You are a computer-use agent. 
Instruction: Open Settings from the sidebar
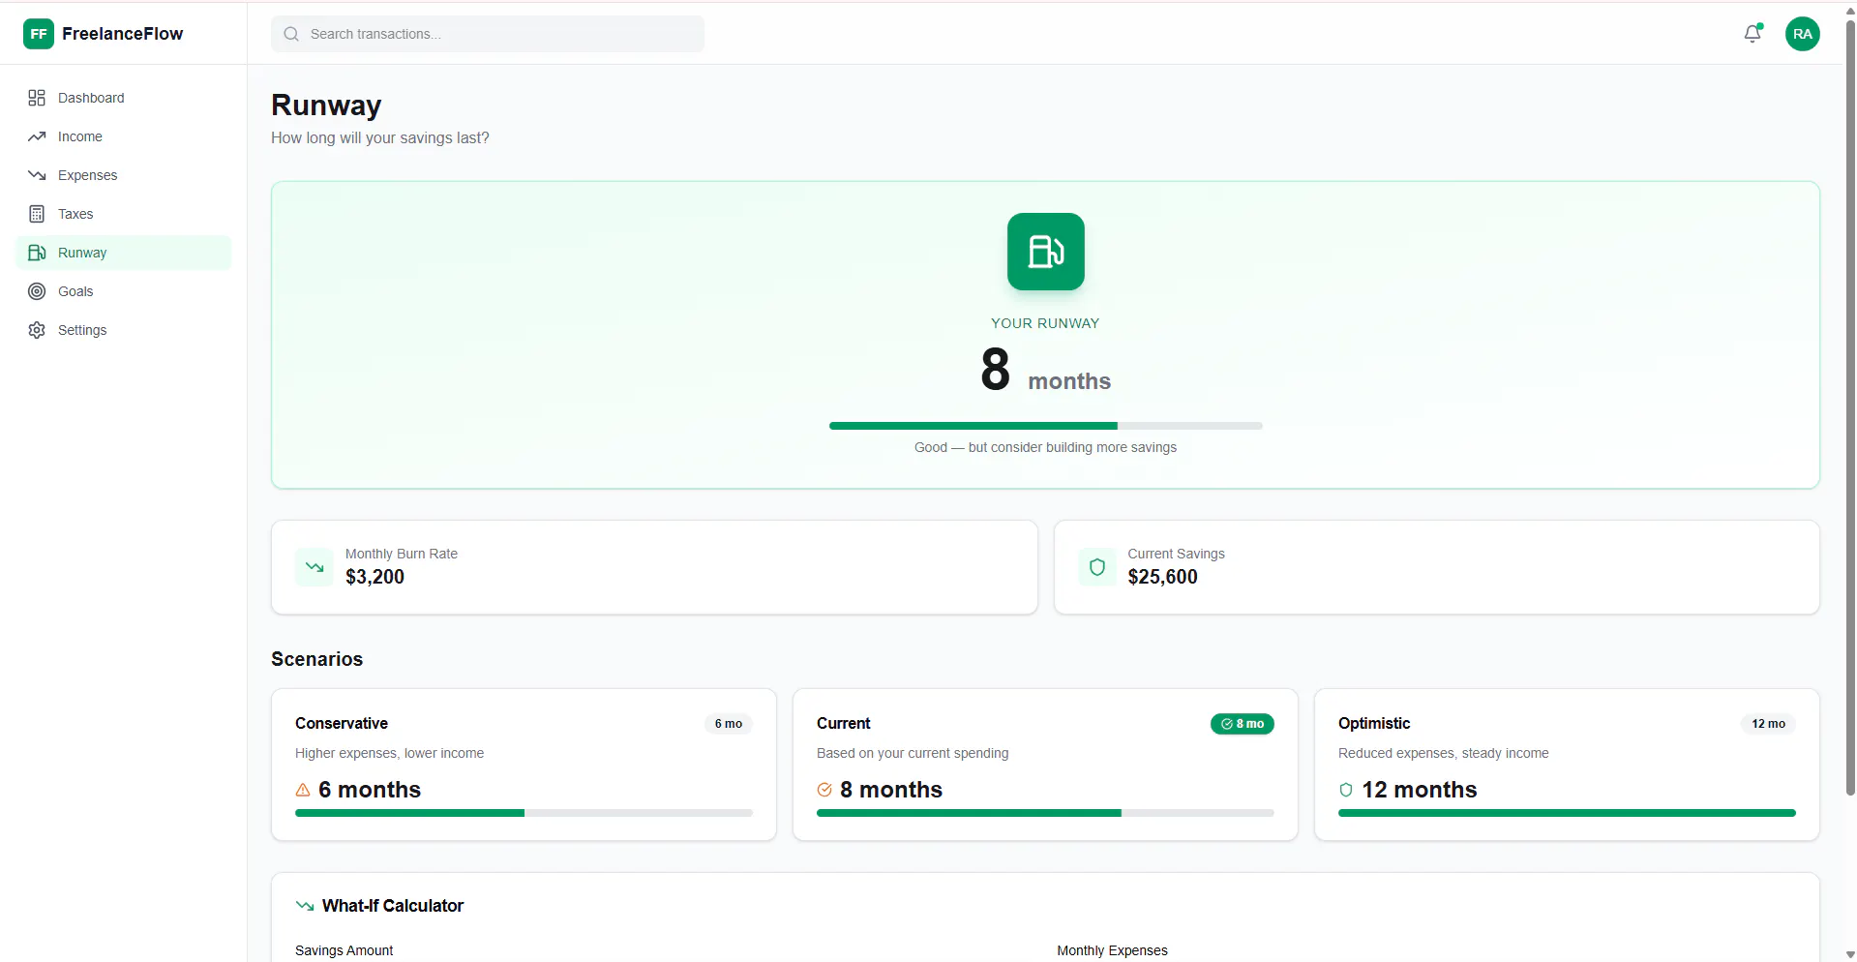124,330
